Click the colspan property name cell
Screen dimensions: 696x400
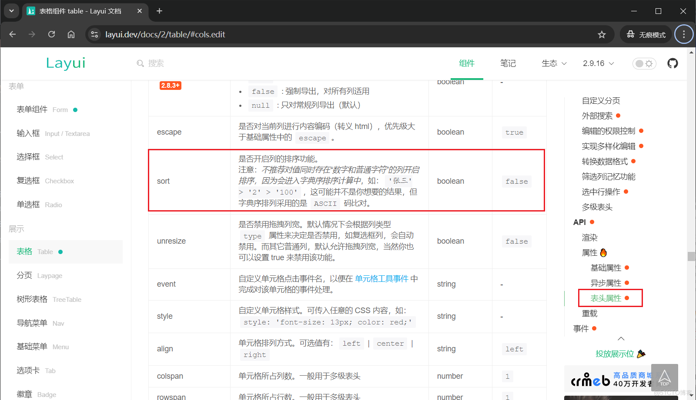189,376
